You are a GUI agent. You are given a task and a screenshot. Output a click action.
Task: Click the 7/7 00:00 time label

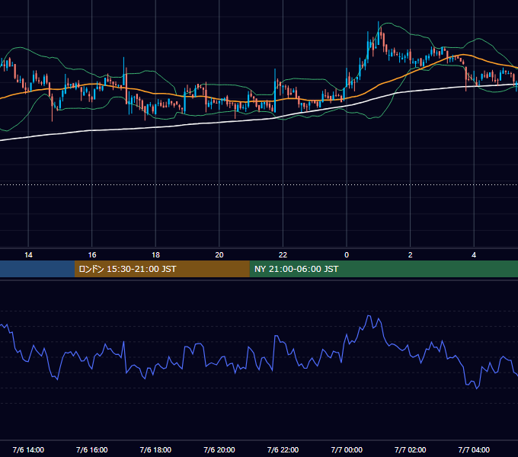pyautogui.click(x=347, y=449)
